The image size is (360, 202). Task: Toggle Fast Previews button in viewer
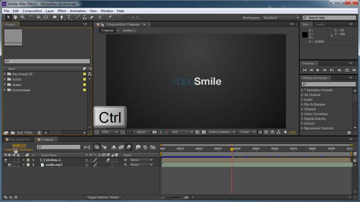(266, 132)
